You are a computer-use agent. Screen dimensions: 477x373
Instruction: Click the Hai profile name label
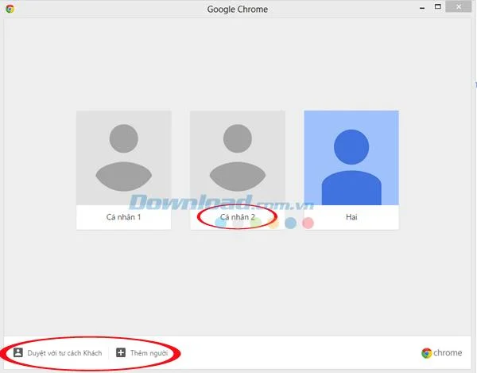click(351, 217)
